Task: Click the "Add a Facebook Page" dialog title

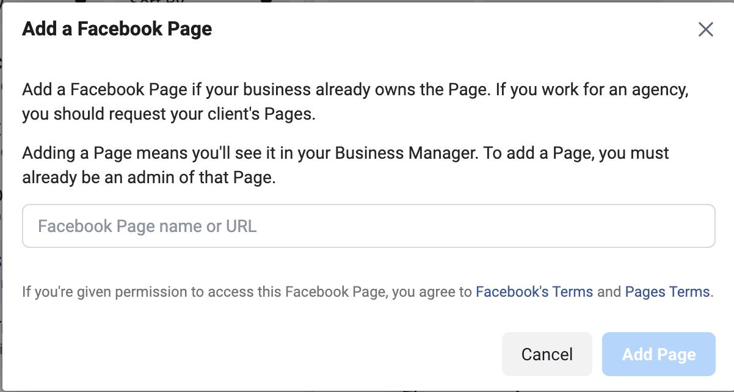Action: [x=117, y=29]
